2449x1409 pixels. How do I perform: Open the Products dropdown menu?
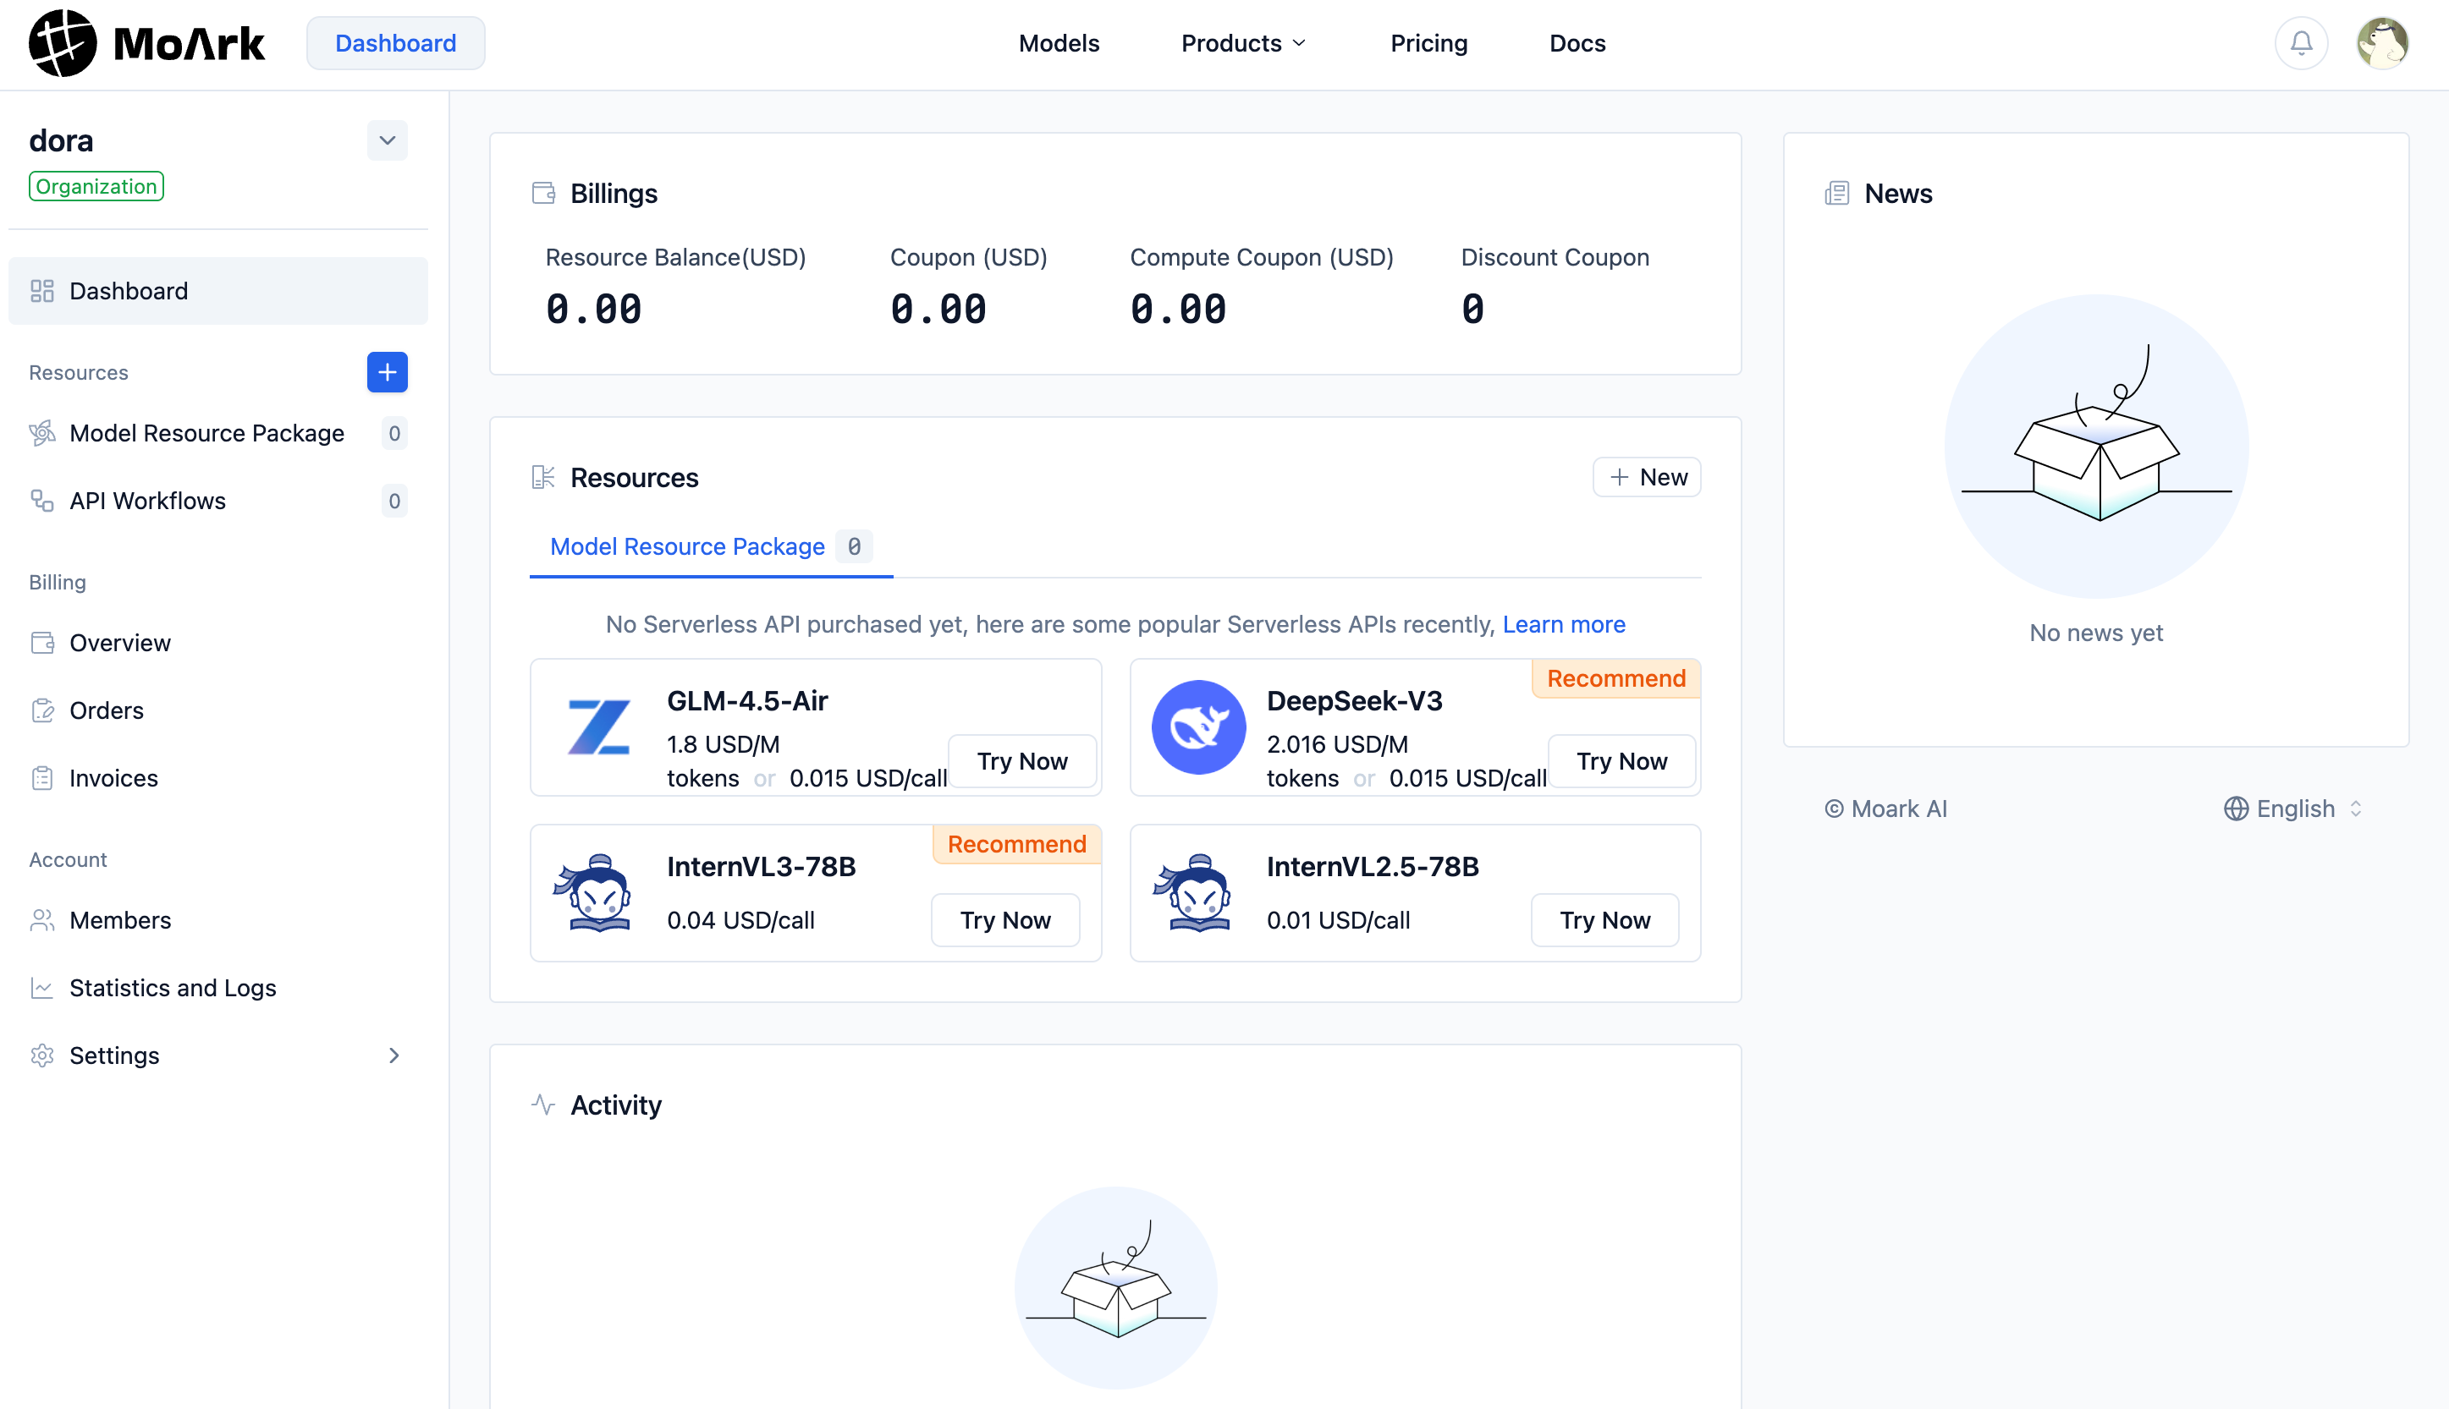1243,42
